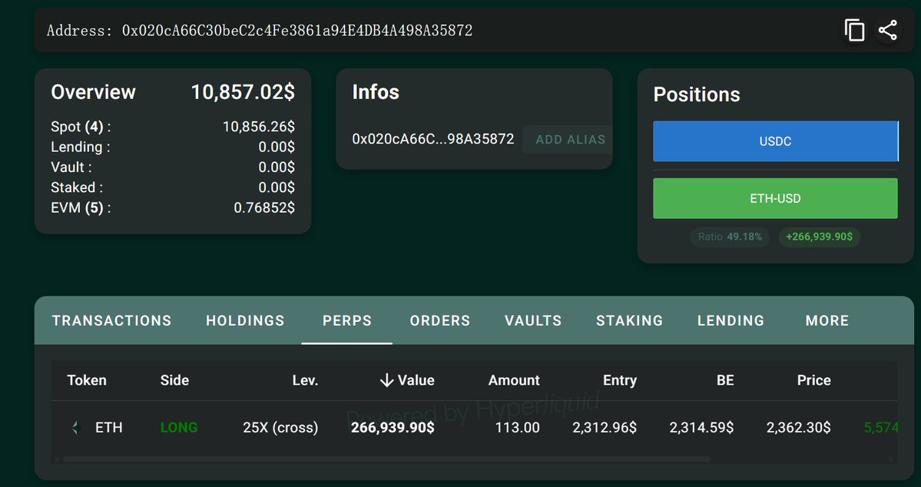921x487 pixels.
Task: Open the Transactions tab
Action: [x=111, y=321]
